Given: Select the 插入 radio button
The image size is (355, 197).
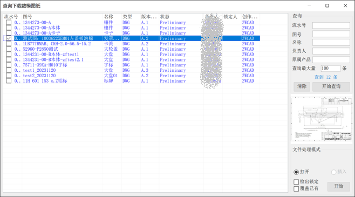Looking at the screenshot, I should pos(333,172).
